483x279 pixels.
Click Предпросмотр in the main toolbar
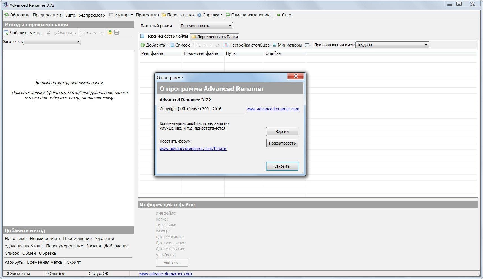tap(47, 15)
